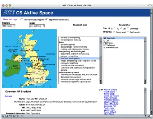
Task: Open David De Roure CoP link
Action: (111, 96)
